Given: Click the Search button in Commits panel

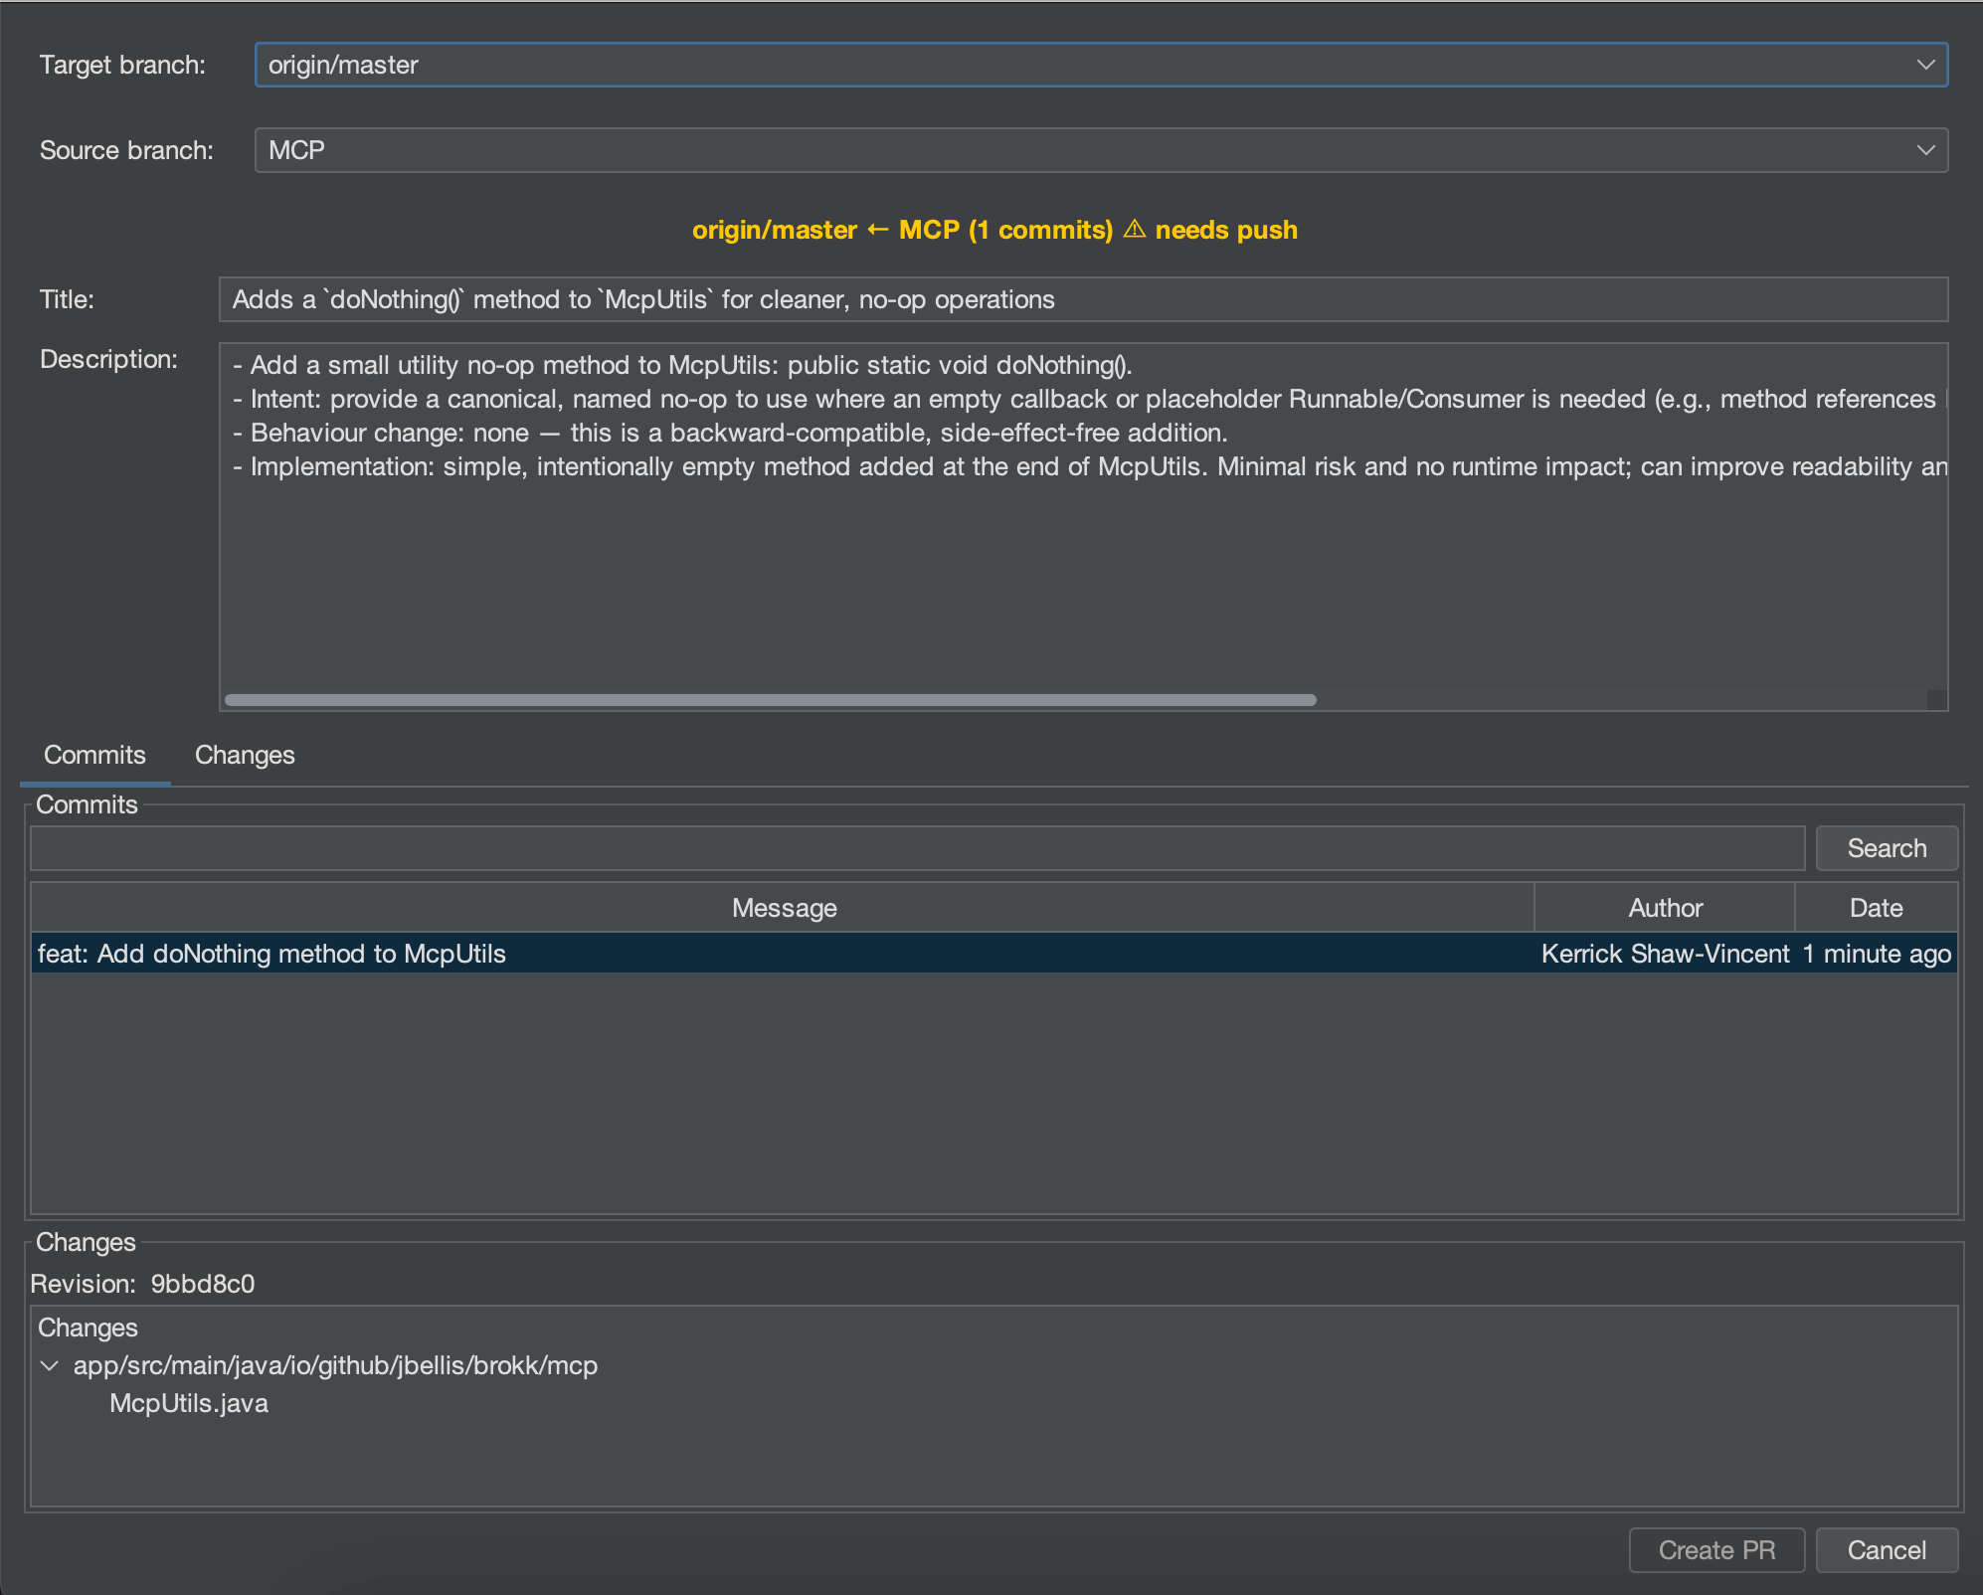Looking at the screenshot, I should (1887, 847).
